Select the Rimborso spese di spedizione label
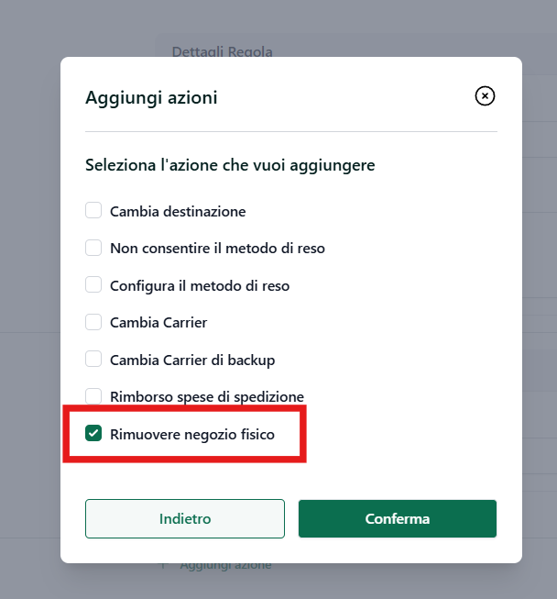 [207, 397]
